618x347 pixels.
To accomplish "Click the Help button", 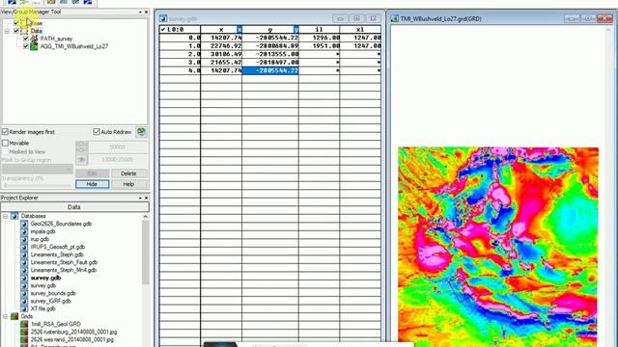I will (x=128, y=184).
